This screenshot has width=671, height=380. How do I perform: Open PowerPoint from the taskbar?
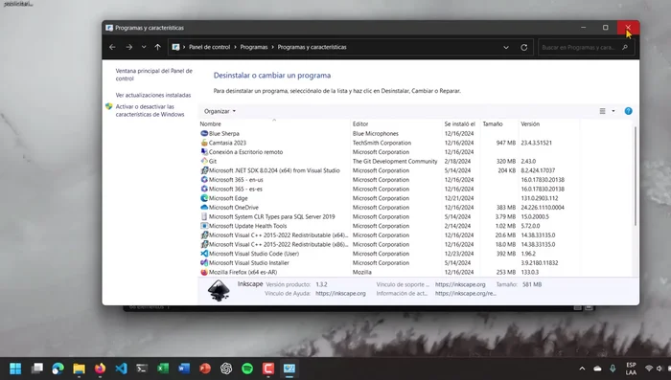tap(205, 369)
